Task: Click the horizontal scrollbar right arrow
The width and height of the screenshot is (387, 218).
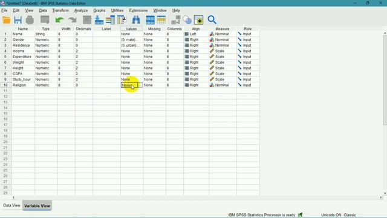Action: click(381, 197)
